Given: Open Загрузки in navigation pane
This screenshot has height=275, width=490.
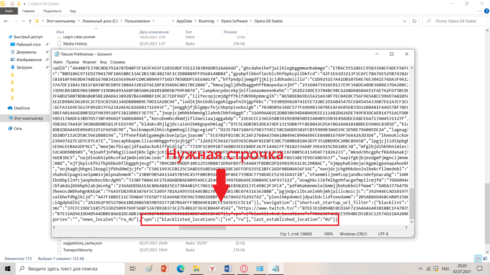Looking at the screenshot, I should [24, 68].
